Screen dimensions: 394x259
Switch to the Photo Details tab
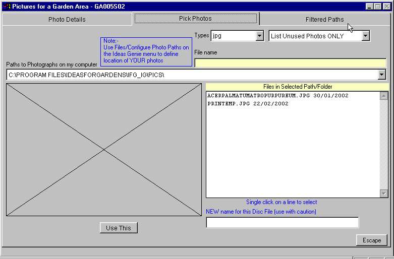tap(67, 20)
